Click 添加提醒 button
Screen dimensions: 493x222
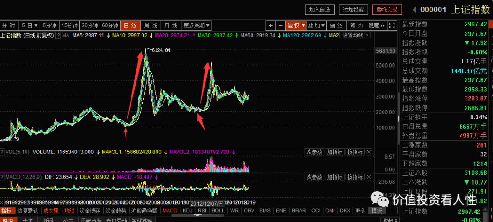(x=353, y=10)
